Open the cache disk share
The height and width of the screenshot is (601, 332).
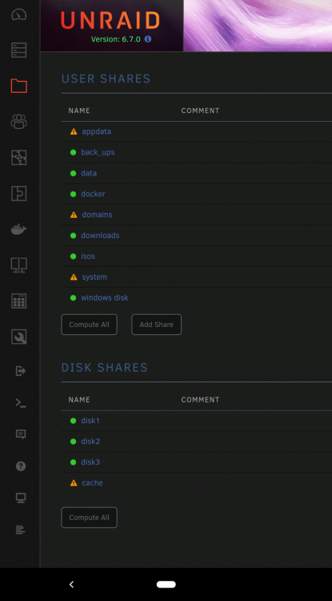tap(92, 482)
